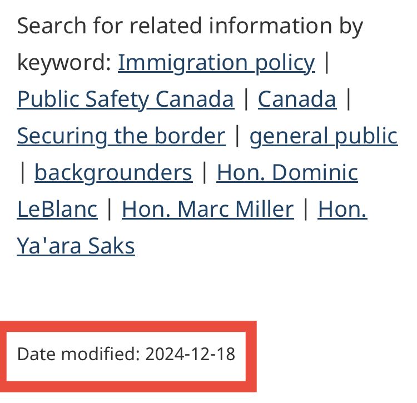The image size is (417, 403).
Task: Click the keyword: label text
Action: coord(64,63)
